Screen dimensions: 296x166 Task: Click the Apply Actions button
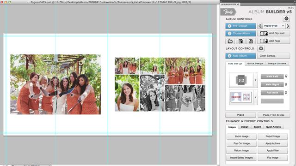[x=272, y=143]
